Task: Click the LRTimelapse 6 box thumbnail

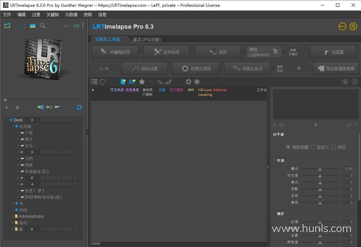Action: pyautogui.click(x=43, y=59)
